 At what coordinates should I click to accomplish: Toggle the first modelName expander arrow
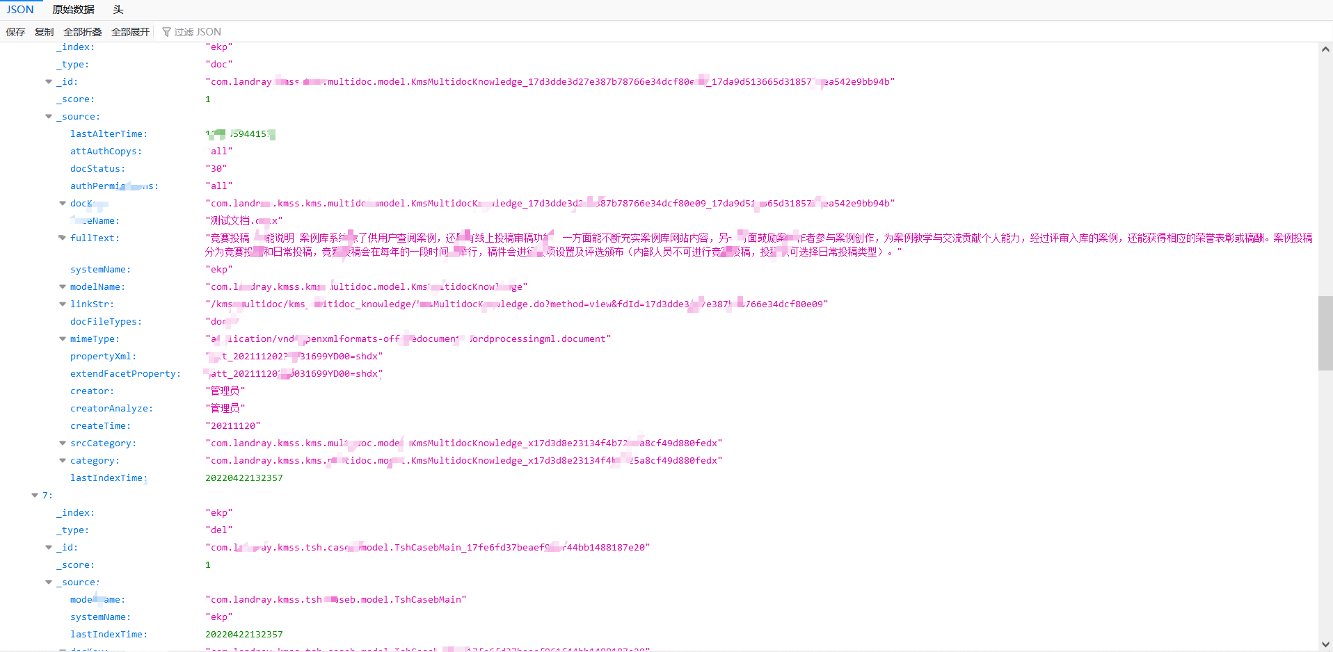[63, 287]
